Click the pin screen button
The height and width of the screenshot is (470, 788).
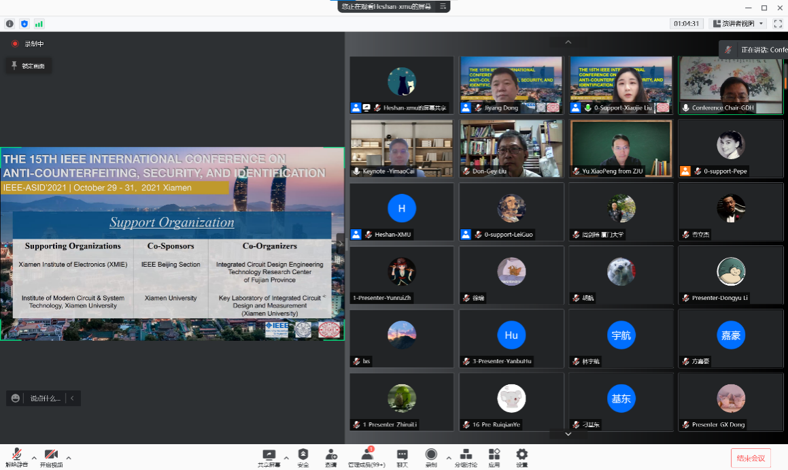point(28,66)
